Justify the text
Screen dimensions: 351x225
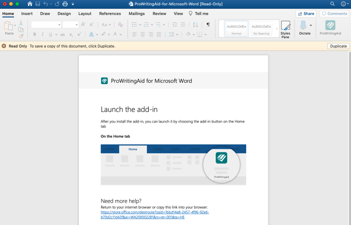pyautogui.click(x=159, y=34)
